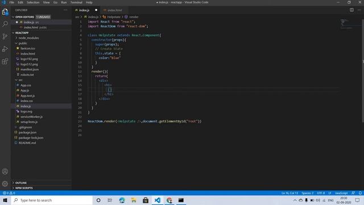The width and height of the screenshot is (364, 205).
Task: Launch Microsoft Edge from the taskbar
Action: (x=122, y=200)
